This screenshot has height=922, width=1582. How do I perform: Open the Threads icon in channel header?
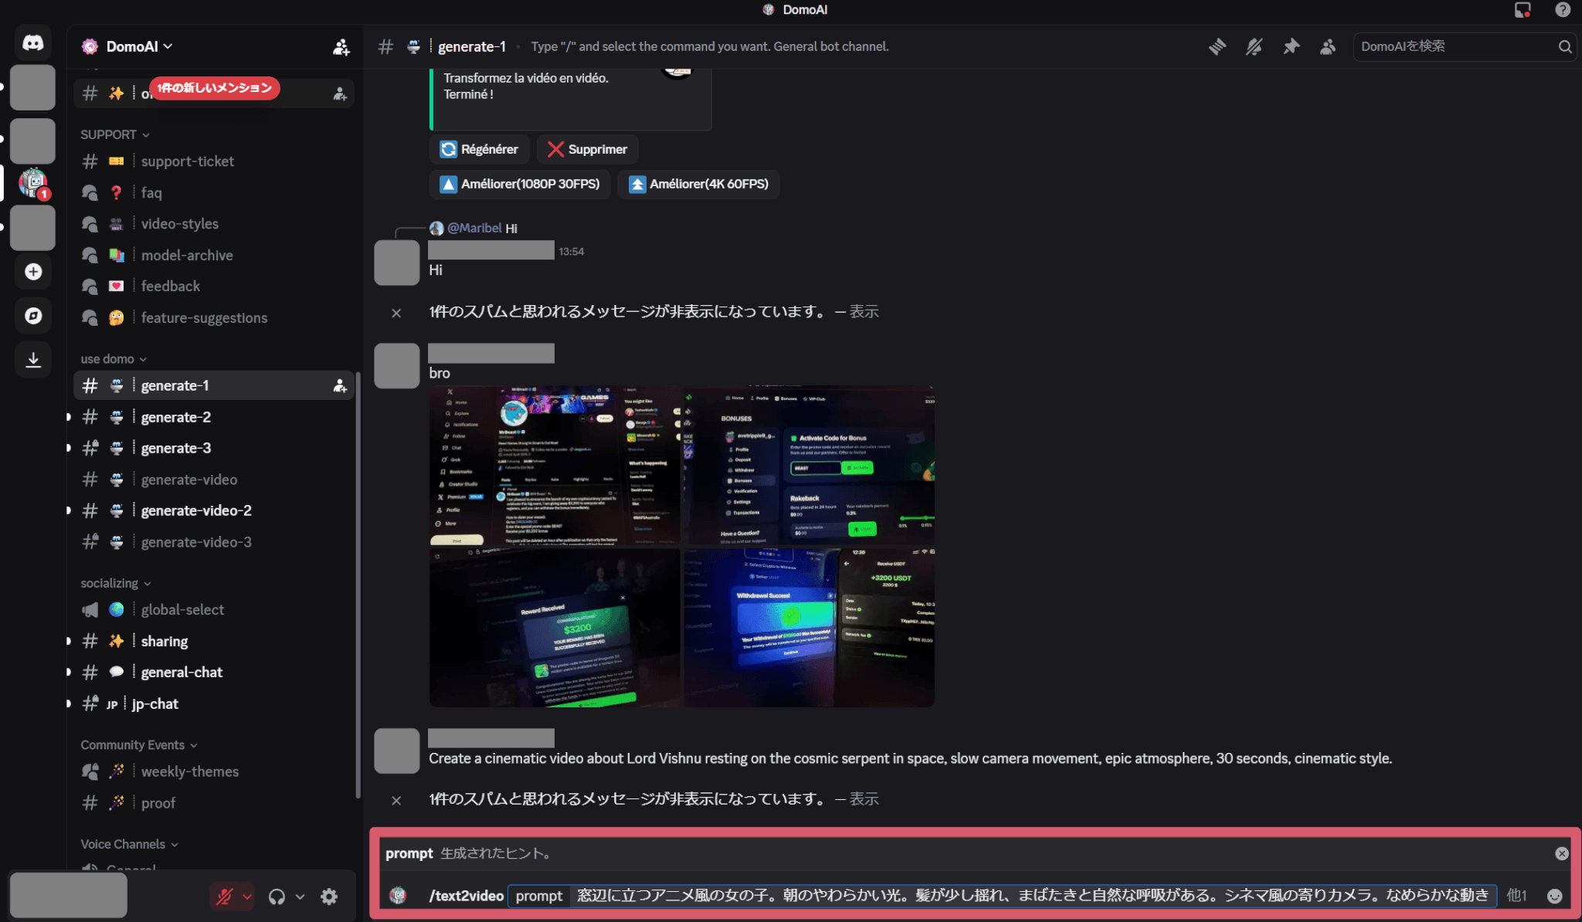(1217, 46)
